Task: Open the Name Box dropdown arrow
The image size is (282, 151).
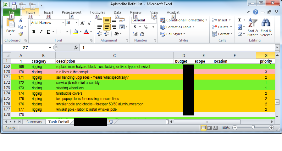Action: [x=50, y=48]
